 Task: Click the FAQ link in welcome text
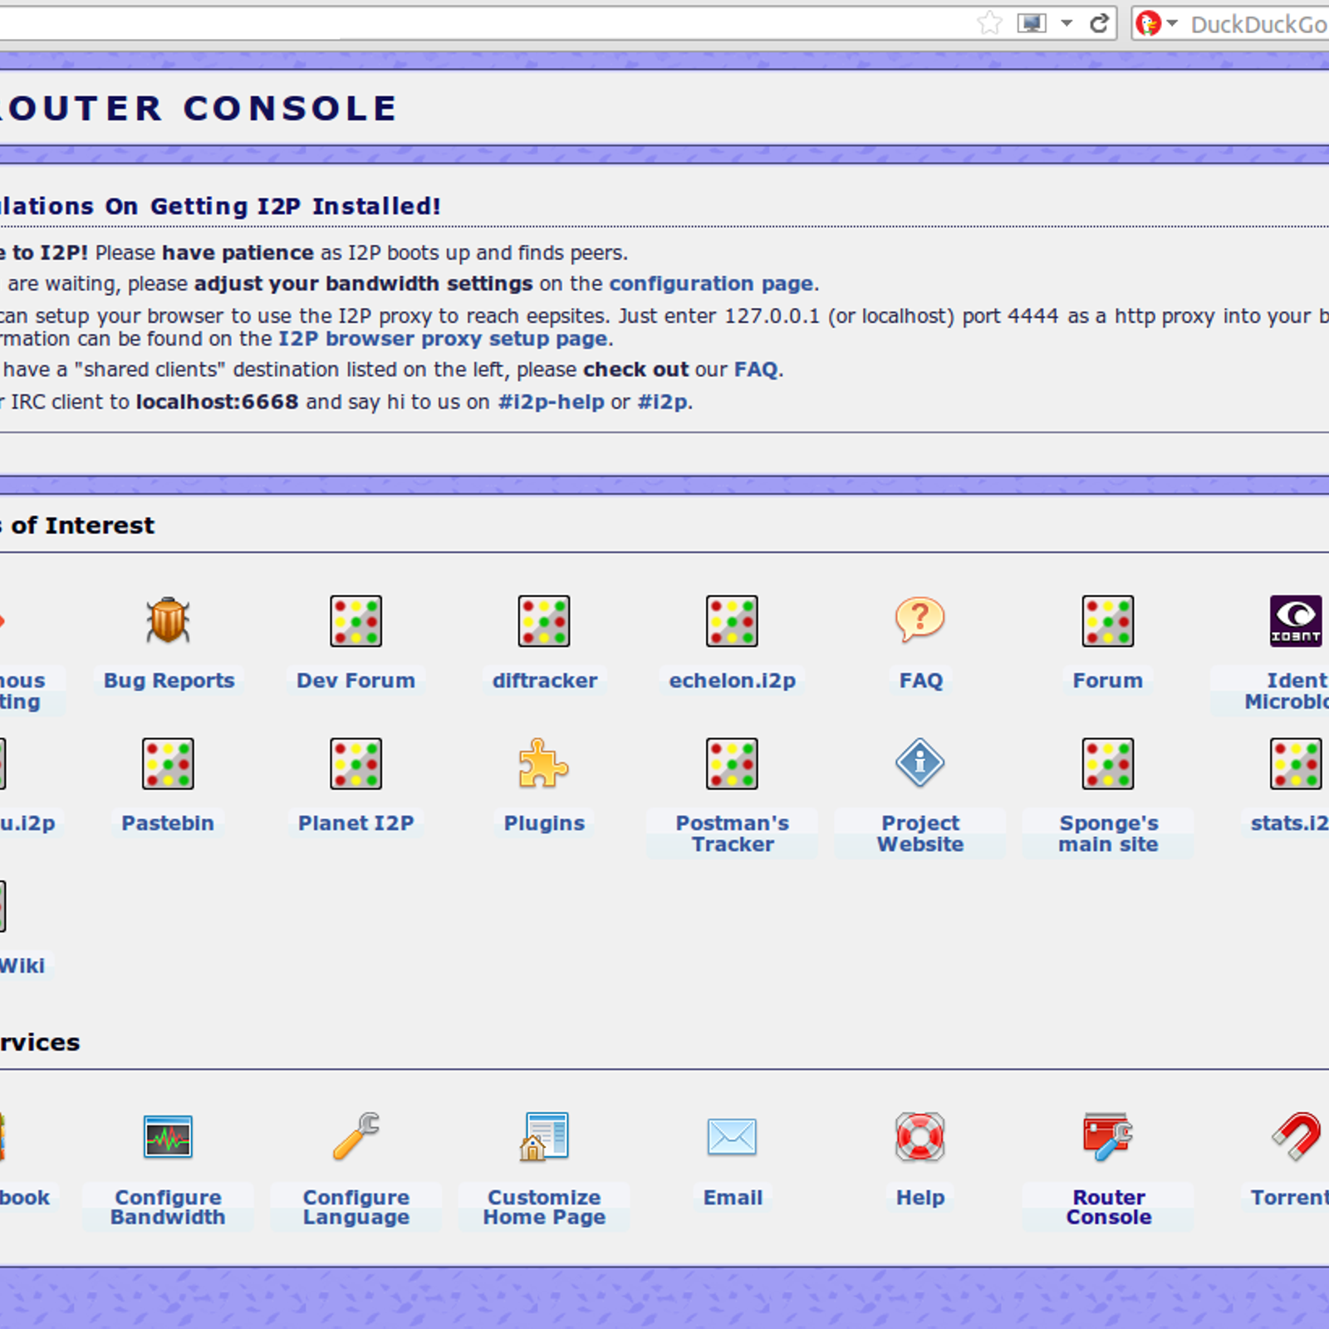pos(756,370)
